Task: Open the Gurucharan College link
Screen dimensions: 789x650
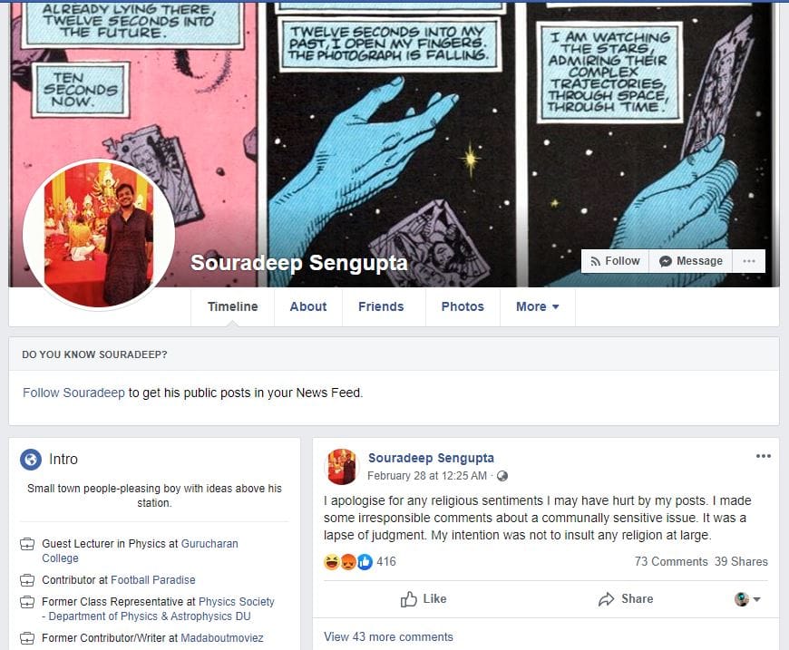Action: tap(140, 551)
